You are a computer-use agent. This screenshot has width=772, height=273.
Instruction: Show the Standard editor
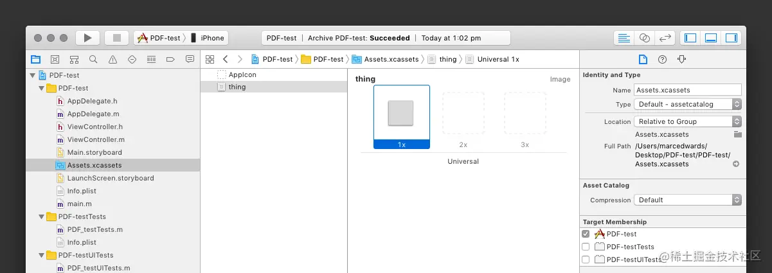point(624,38)
